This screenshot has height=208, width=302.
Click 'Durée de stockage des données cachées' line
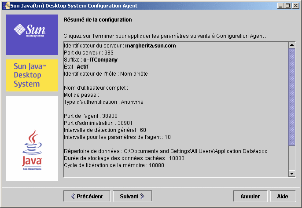[x=124, y=158]
